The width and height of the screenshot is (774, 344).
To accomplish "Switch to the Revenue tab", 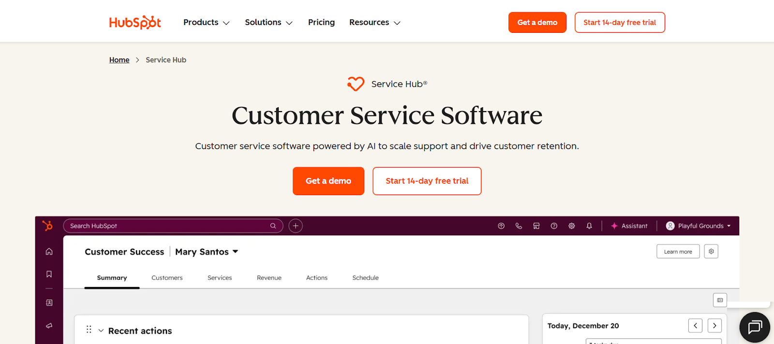I will (269, 278).
